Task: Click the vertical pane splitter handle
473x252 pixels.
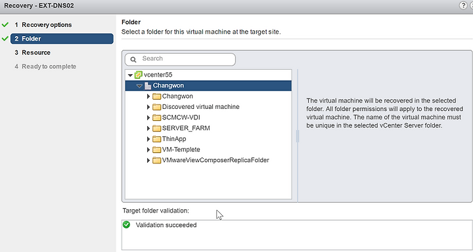Action: [x=298, y=136]
